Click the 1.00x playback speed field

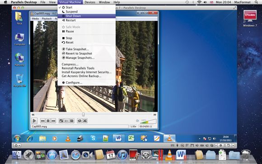coord(133,127)
